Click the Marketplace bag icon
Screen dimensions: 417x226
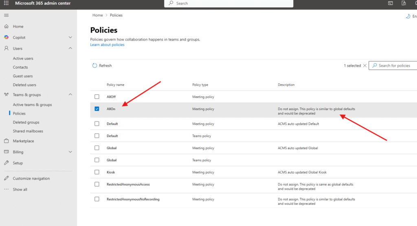(6, 141)
